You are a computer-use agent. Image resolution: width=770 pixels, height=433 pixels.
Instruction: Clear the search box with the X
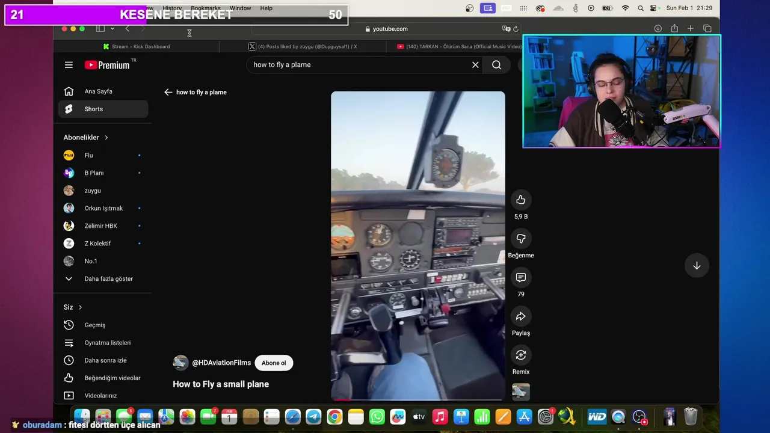coord(475,65)
